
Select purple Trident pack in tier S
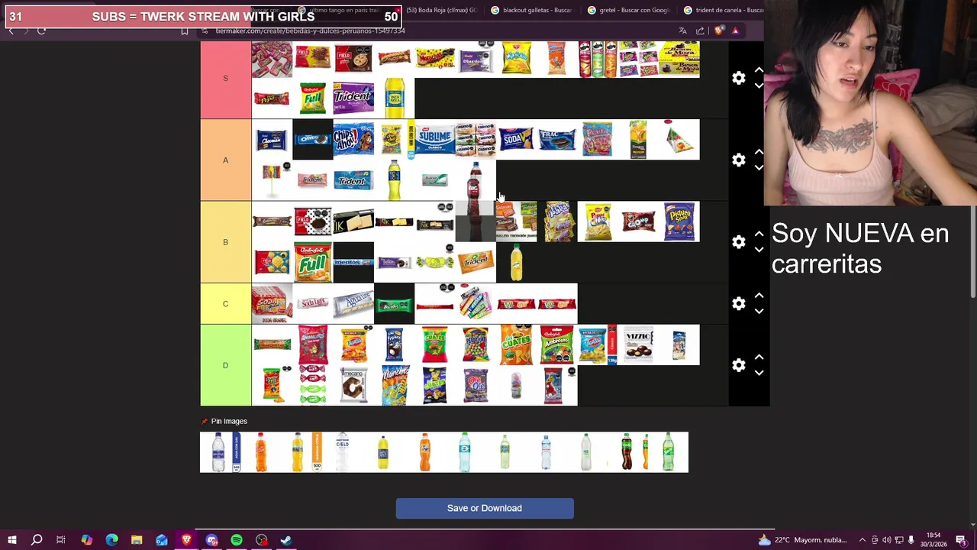click(x=353, y=99)
